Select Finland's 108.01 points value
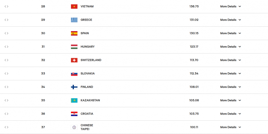268x134 pixels. [x=194, y=87]
